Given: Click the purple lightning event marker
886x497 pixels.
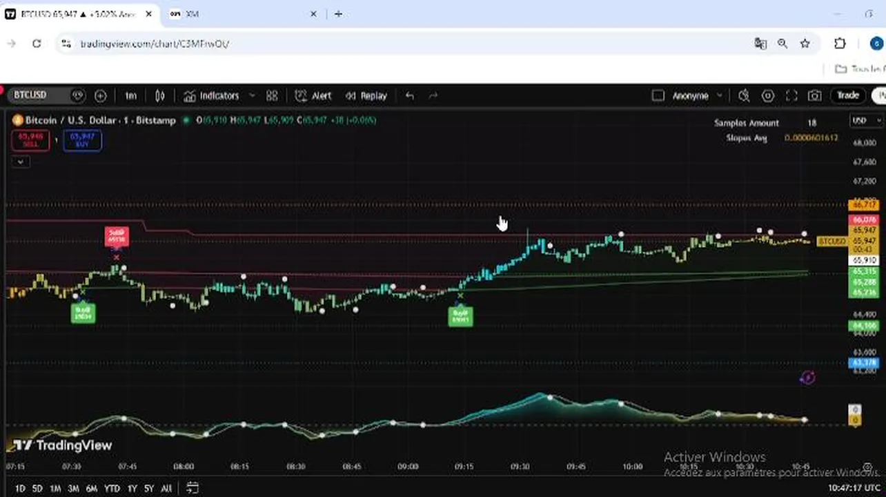Looking at the screenshot, I should coord(807,378).
